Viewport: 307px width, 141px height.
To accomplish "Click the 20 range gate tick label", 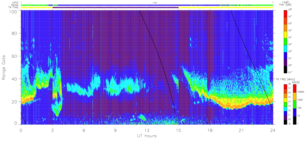I will [14, 102].
